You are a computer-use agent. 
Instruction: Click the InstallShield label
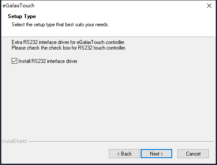tap(14, 141)
